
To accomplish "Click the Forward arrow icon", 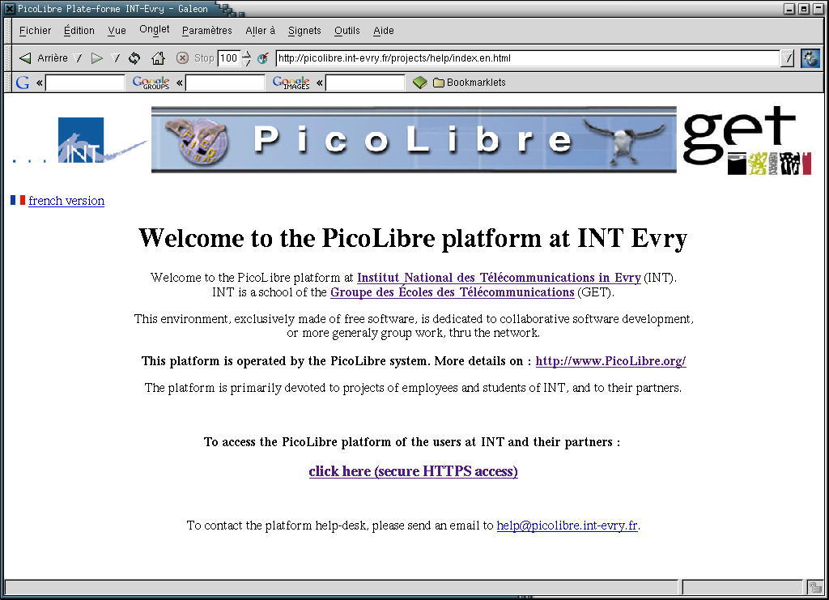I will [x=96, y=58].
